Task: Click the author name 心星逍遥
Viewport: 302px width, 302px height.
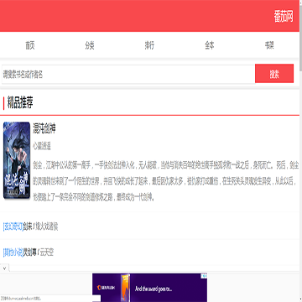Action: pos(42,146)
